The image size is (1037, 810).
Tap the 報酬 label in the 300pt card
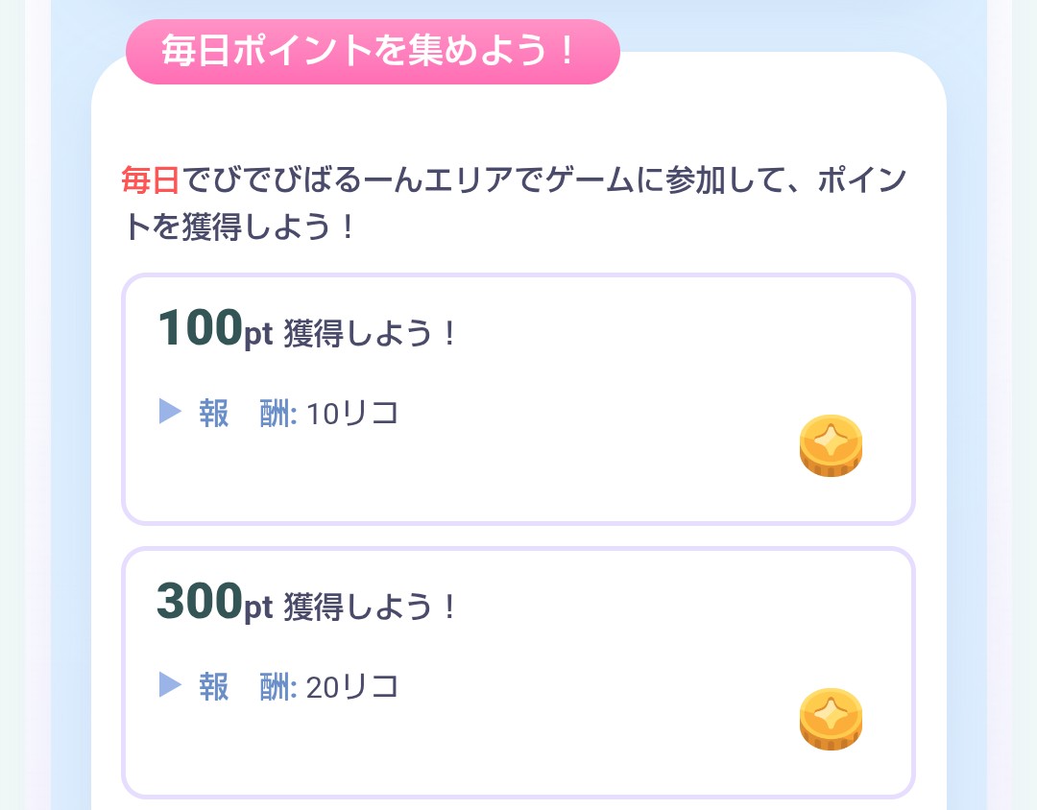pyautogui.click(x=248, y=687)
